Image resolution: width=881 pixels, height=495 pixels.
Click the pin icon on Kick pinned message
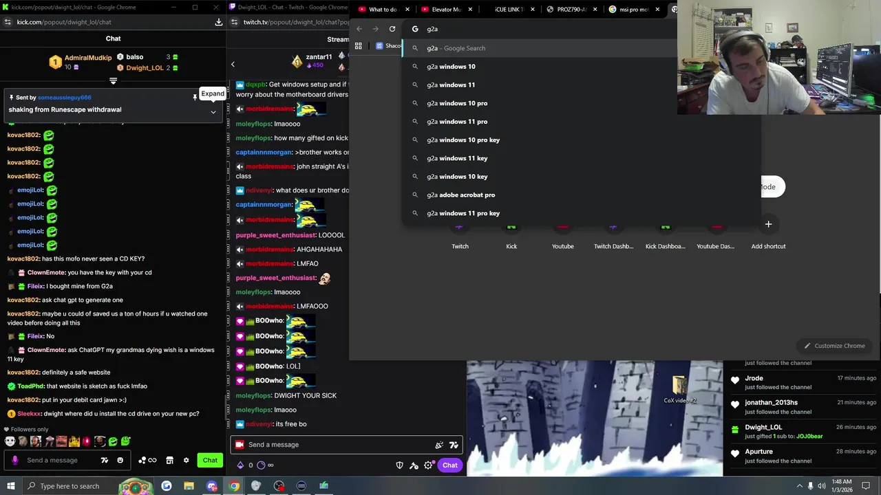pyautogui.click(x=195, y=98)
